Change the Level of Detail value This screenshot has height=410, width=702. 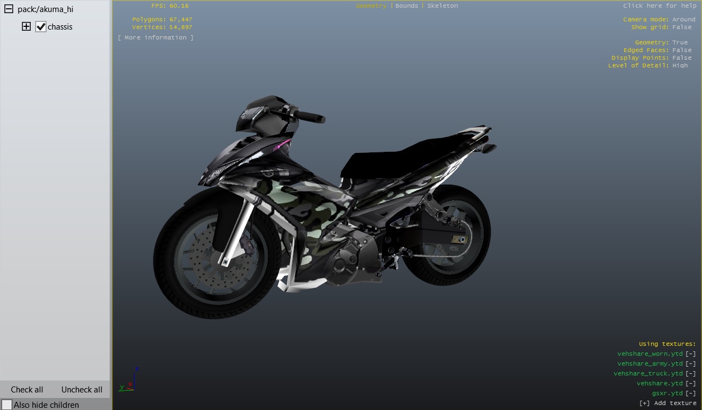pyautogui.click(x=680, y=65)
